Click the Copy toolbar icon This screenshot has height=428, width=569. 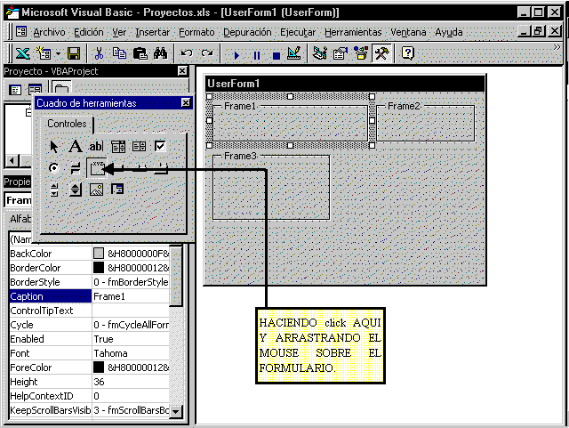click(119, 53)
